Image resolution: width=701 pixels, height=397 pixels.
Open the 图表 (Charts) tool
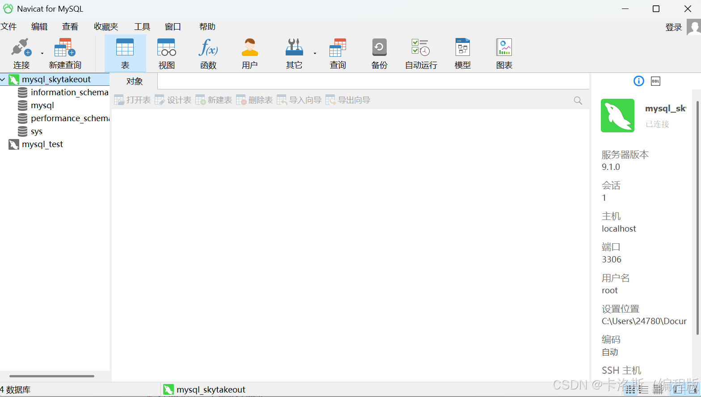[x=504, y=54]
